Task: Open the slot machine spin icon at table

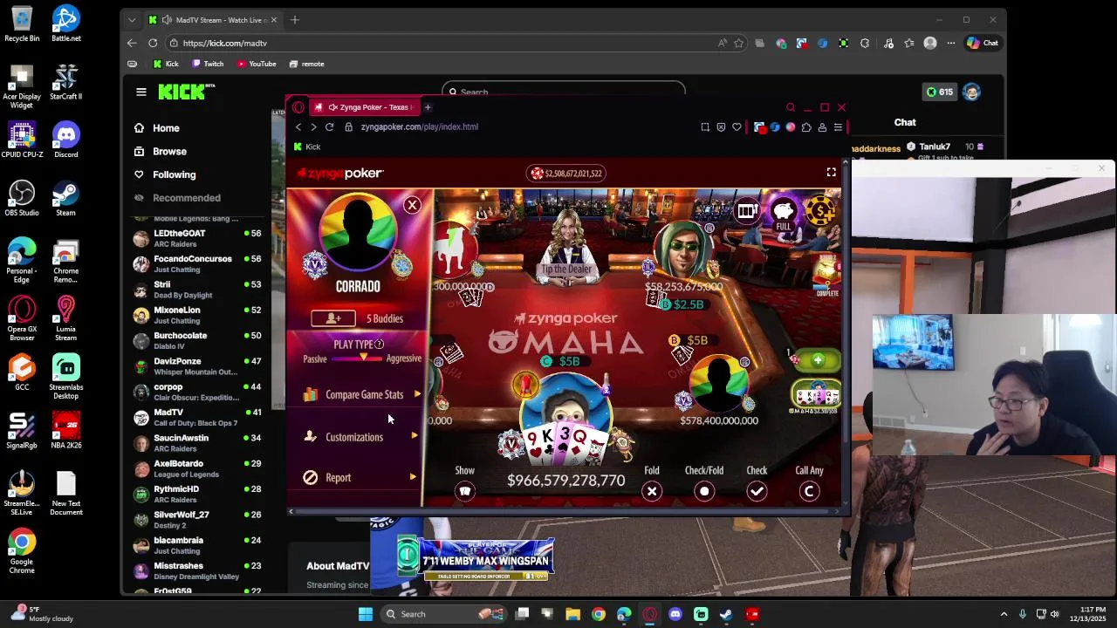Action: pyautogui.click(x=746, y=210)
